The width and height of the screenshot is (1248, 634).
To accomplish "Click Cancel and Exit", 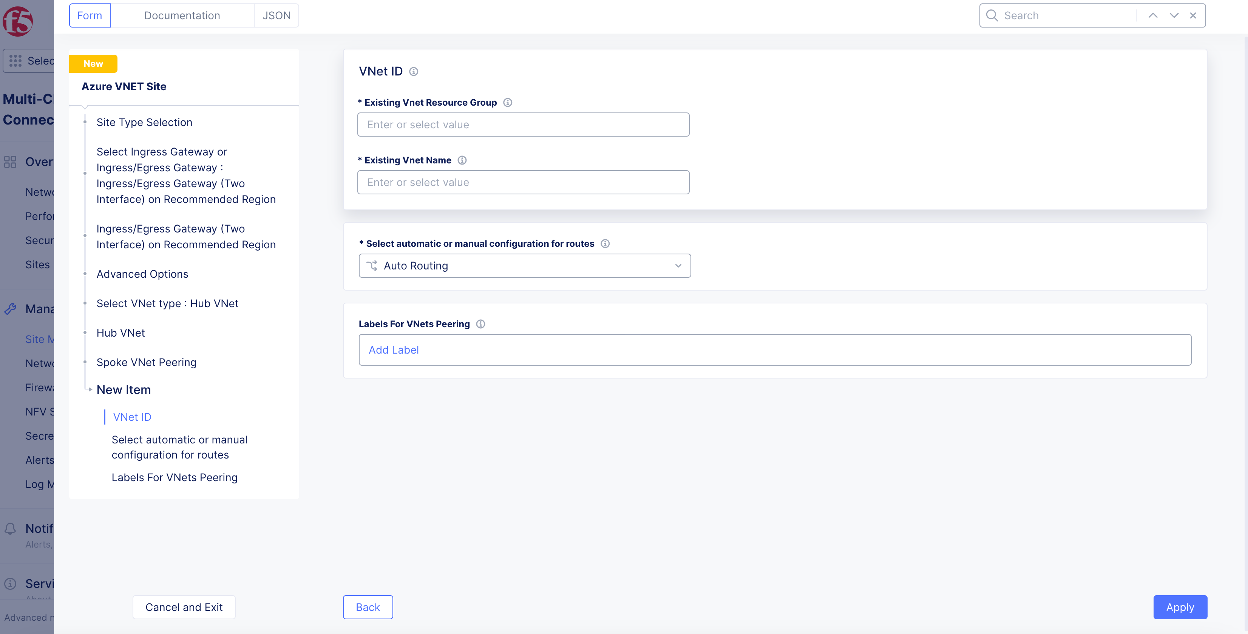I will point(184,607).
